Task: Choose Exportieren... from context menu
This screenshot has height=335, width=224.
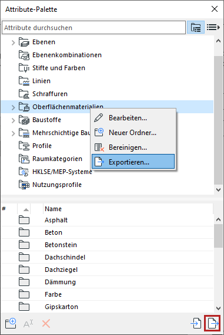Action: (x=133, y=162)
